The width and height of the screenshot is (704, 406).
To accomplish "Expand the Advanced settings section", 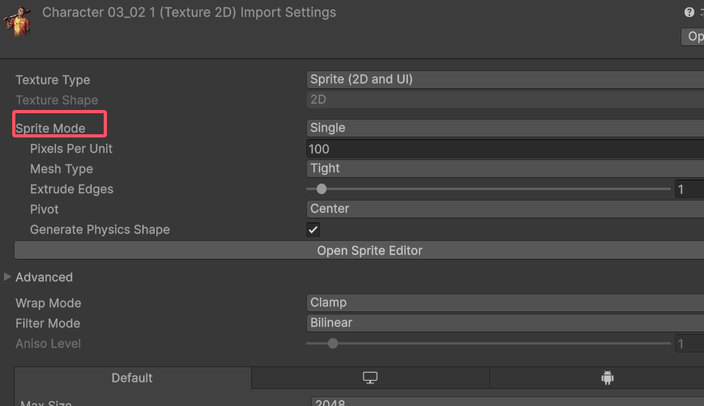I will click(x=8, y=277).
